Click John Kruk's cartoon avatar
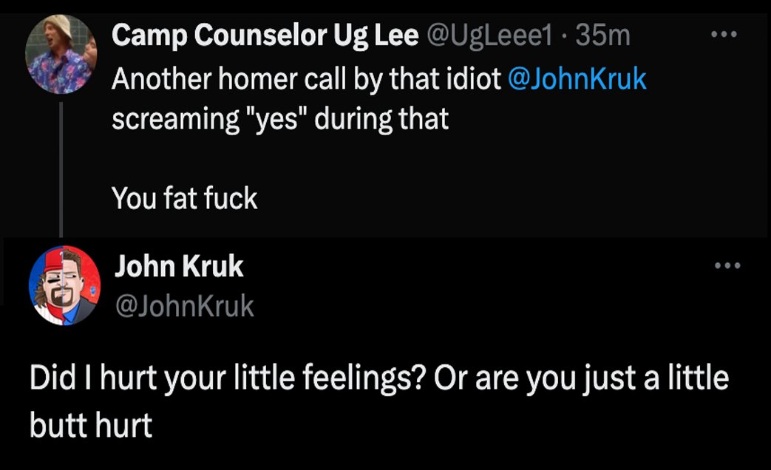The image size is (771, 470). click(x=64, y=286)
